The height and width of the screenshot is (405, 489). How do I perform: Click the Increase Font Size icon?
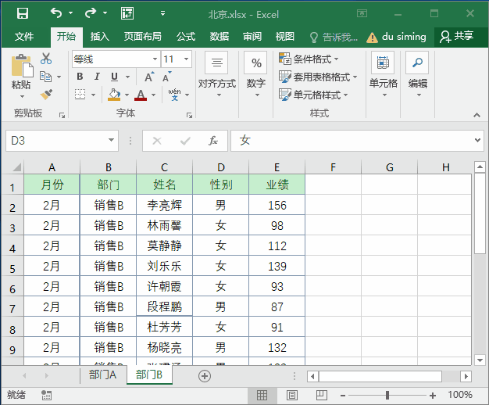click(148, 77)
